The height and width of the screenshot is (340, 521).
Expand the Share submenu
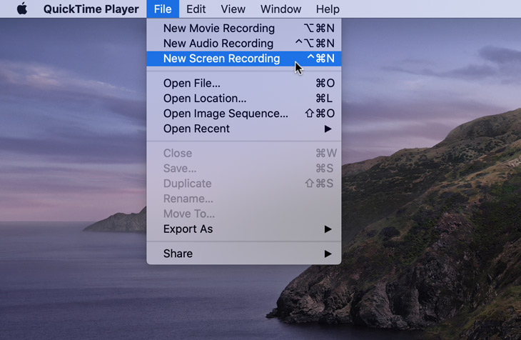point(178,254)
